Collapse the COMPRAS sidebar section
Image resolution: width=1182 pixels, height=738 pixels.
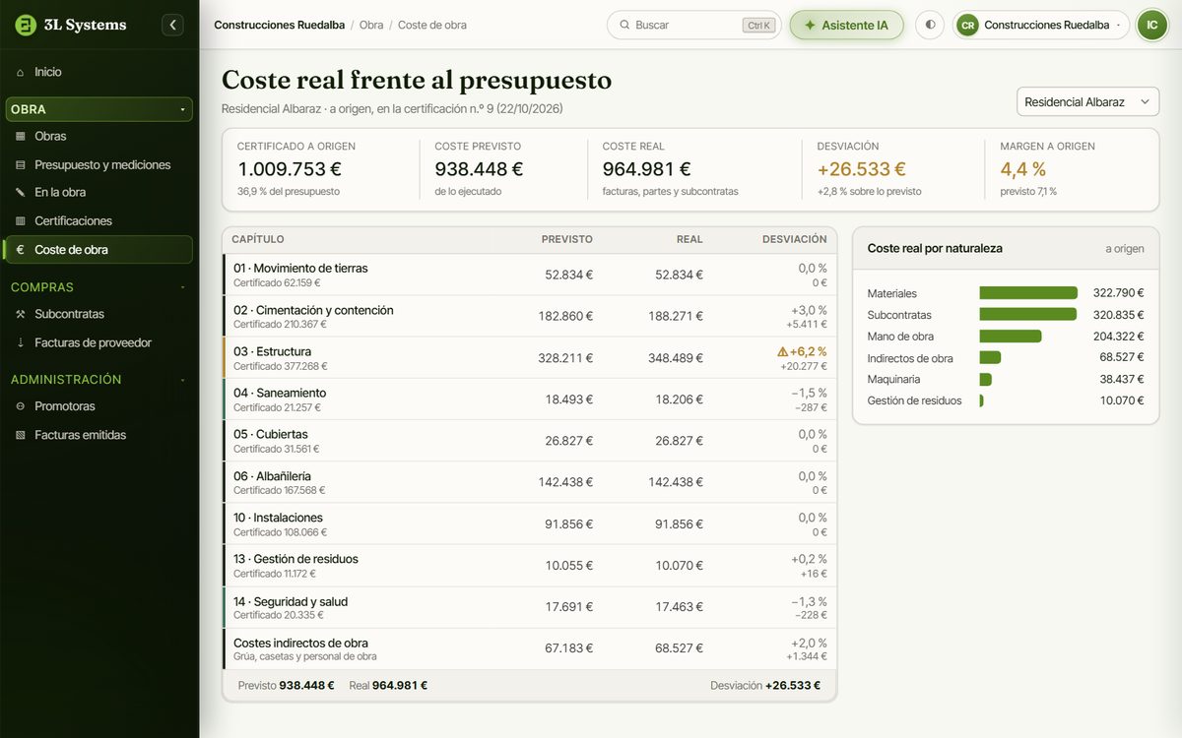click(98, 287)
